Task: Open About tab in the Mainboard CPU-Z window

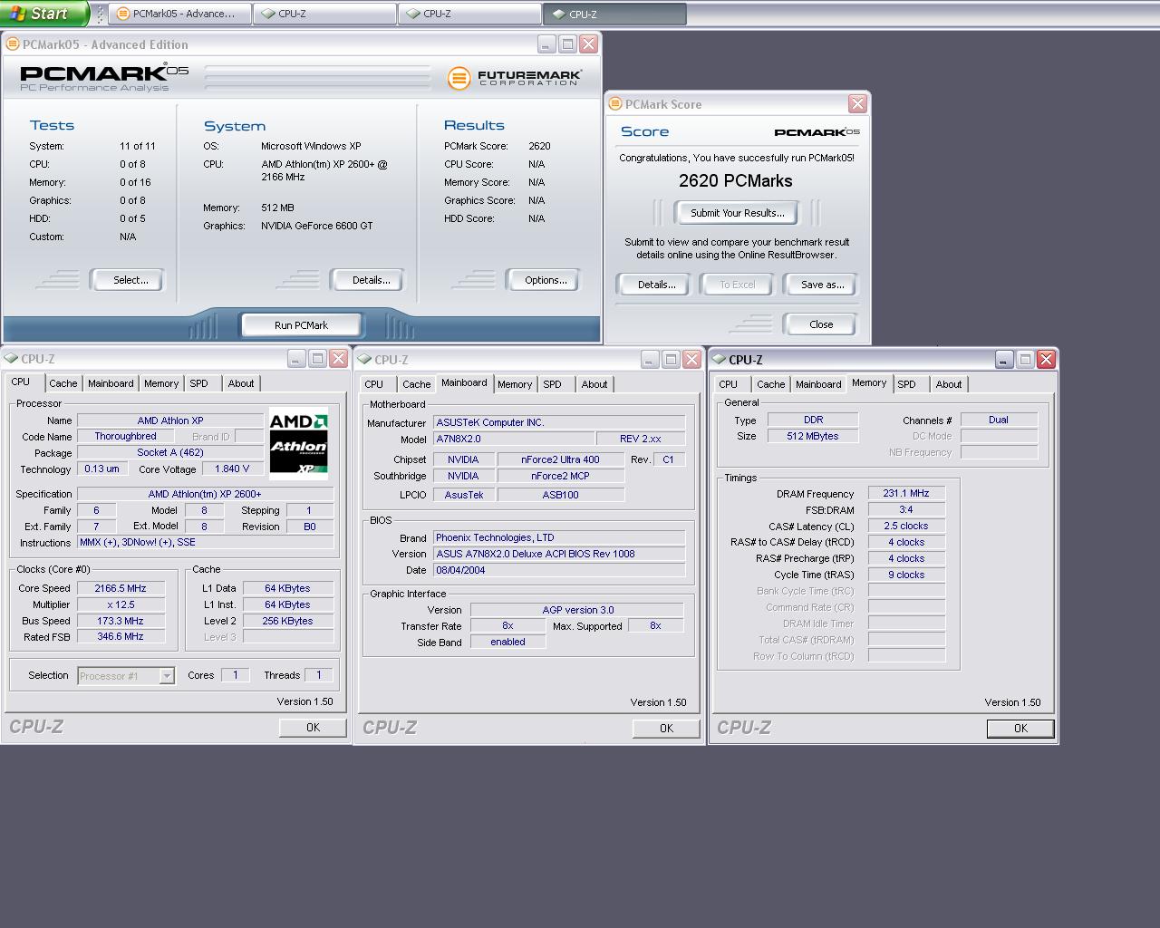Action: pos(594,384)
